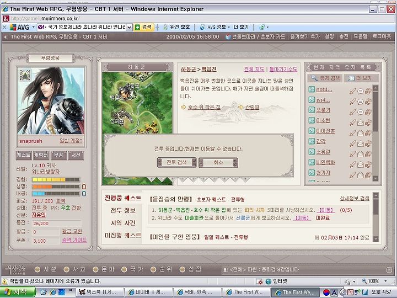
Task: Select the 문파 radio option
Action: [x=95, y=269]
